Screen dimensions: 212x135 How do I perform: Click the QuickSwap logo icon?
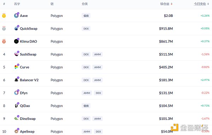click(16, 28)
